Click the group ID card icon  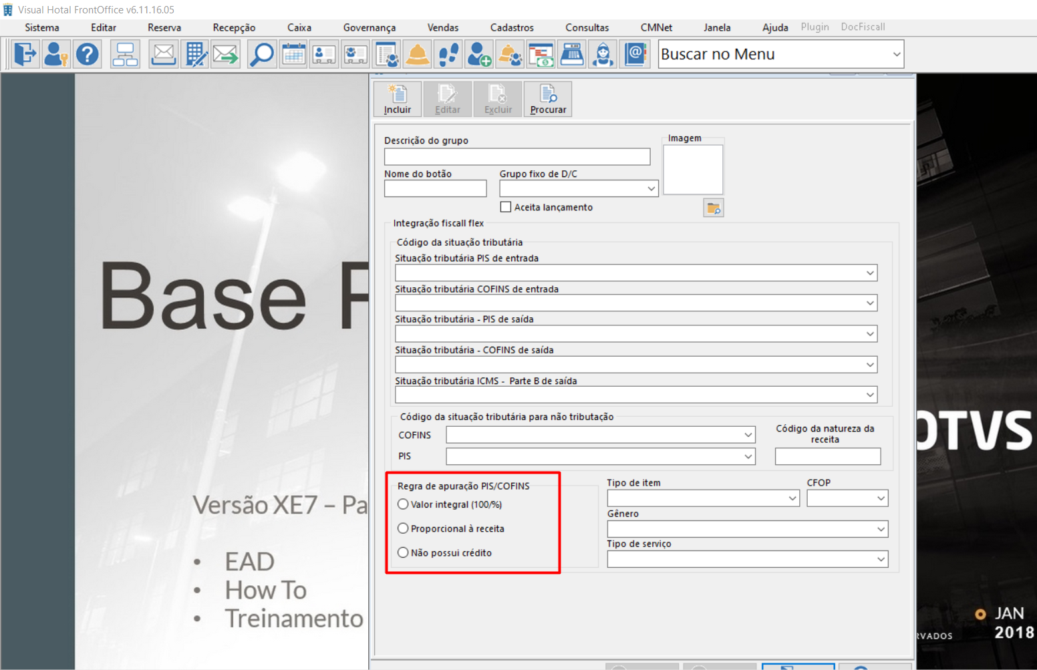pyautogui.click(x=355, y=54)
